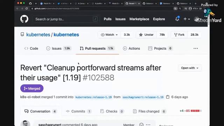Click the repository book icon
224x126 pixels.
point(22,34)
